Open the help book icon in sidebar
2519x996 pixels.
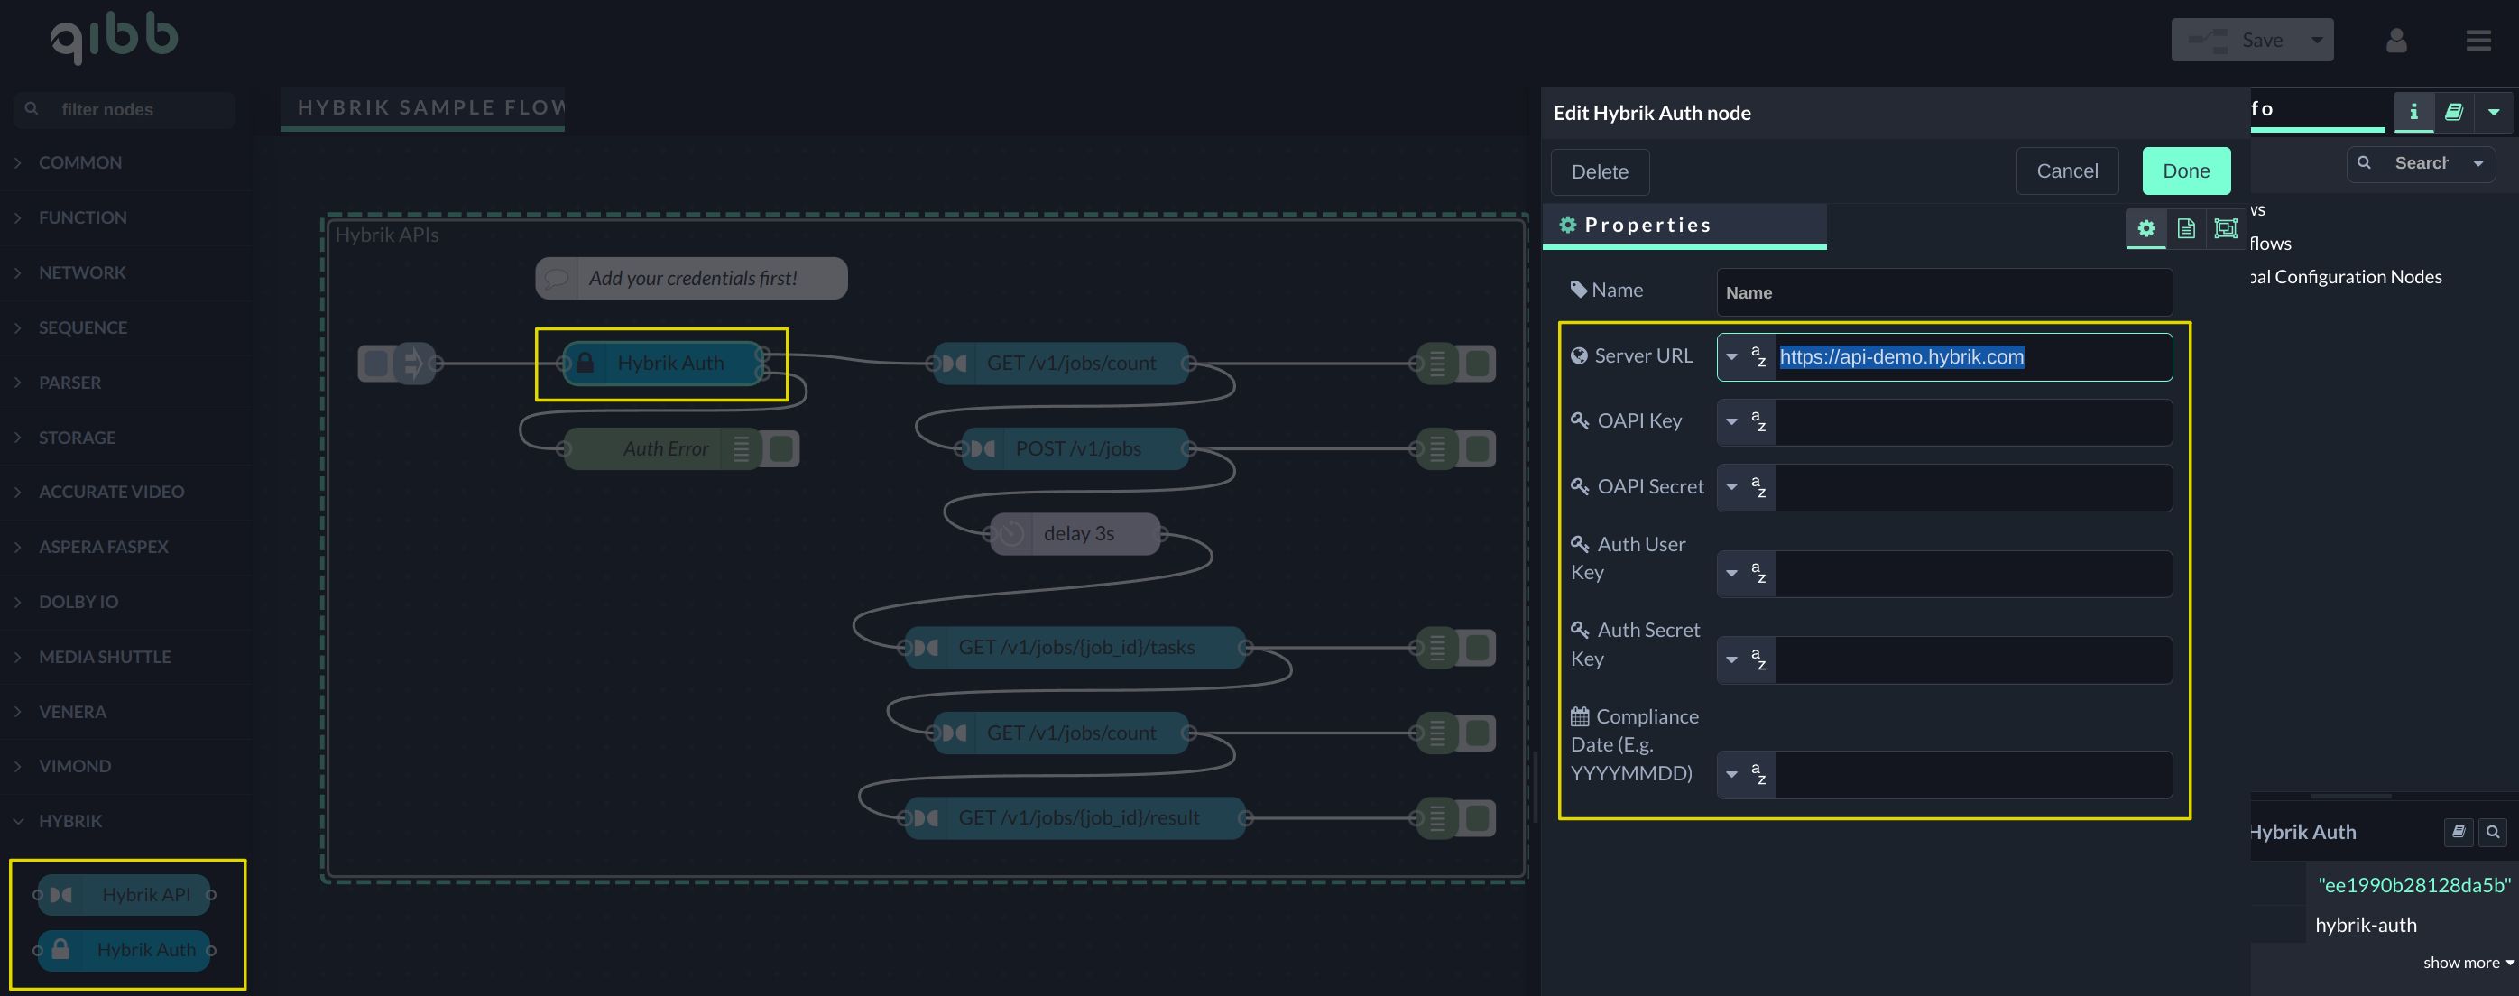point(2452,112)
